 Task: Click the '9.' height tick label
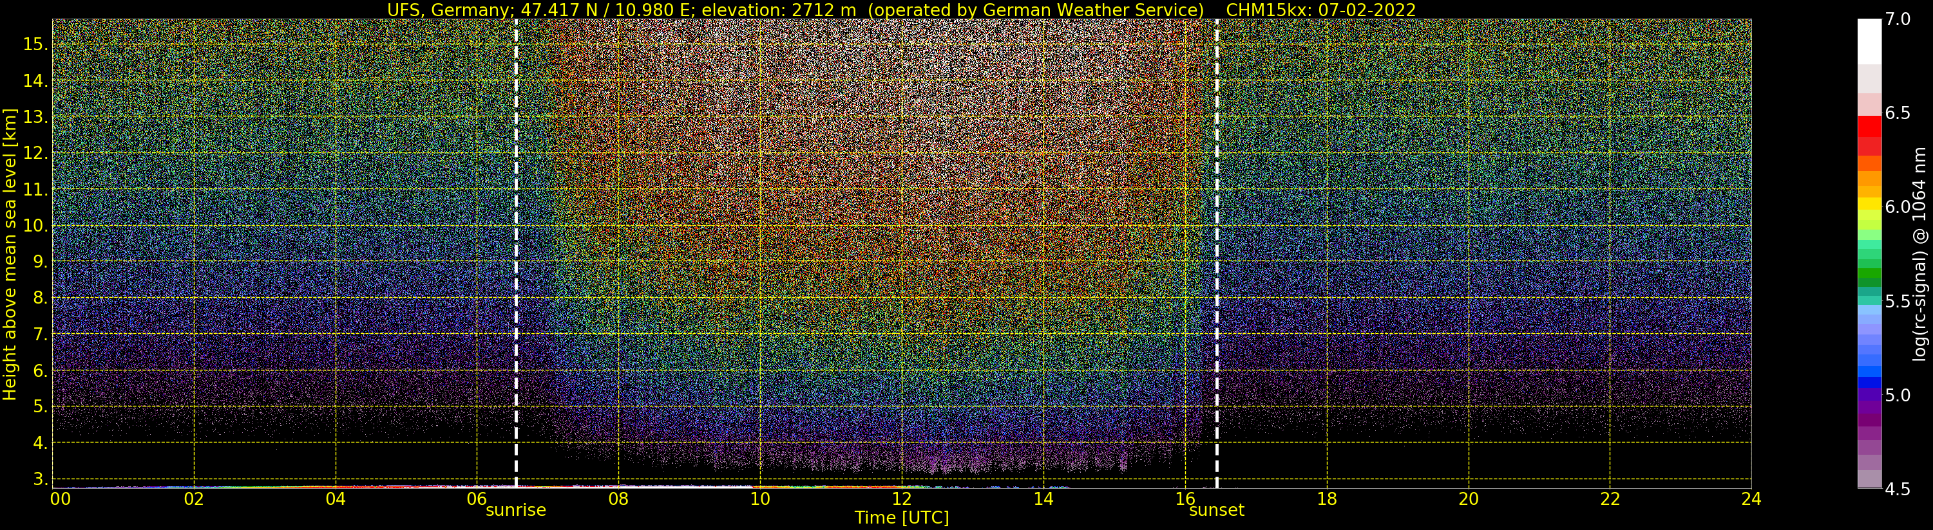click(40, 262)
